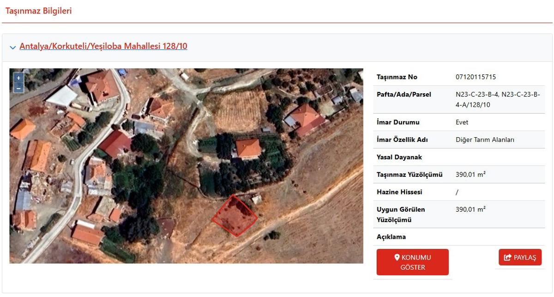Click the location pin icon in KONUMU GÖSTER
This screenshot has width=554, height=297.
point(397,257)
